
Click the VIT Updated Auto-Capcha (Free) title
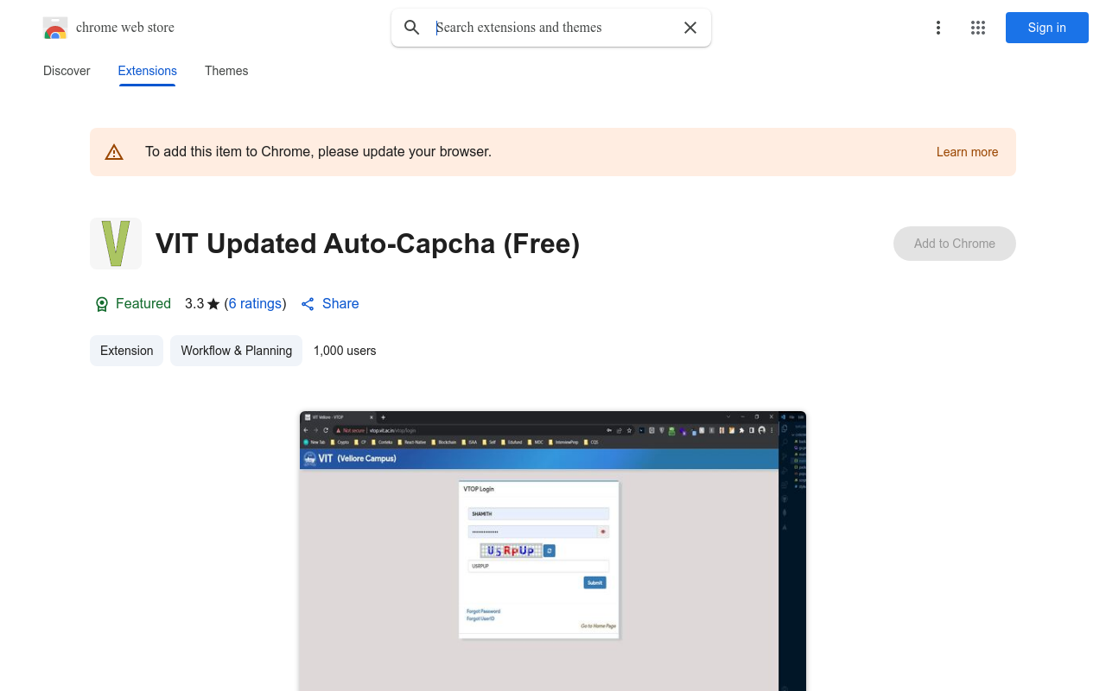367,244
